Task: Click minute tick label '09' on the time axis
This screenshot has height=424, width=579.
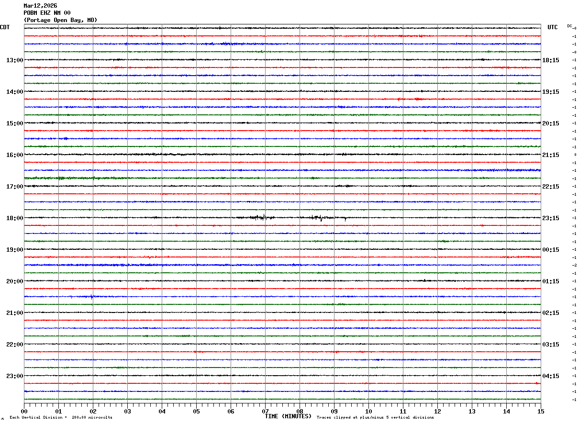Action: tap(334, 411)
